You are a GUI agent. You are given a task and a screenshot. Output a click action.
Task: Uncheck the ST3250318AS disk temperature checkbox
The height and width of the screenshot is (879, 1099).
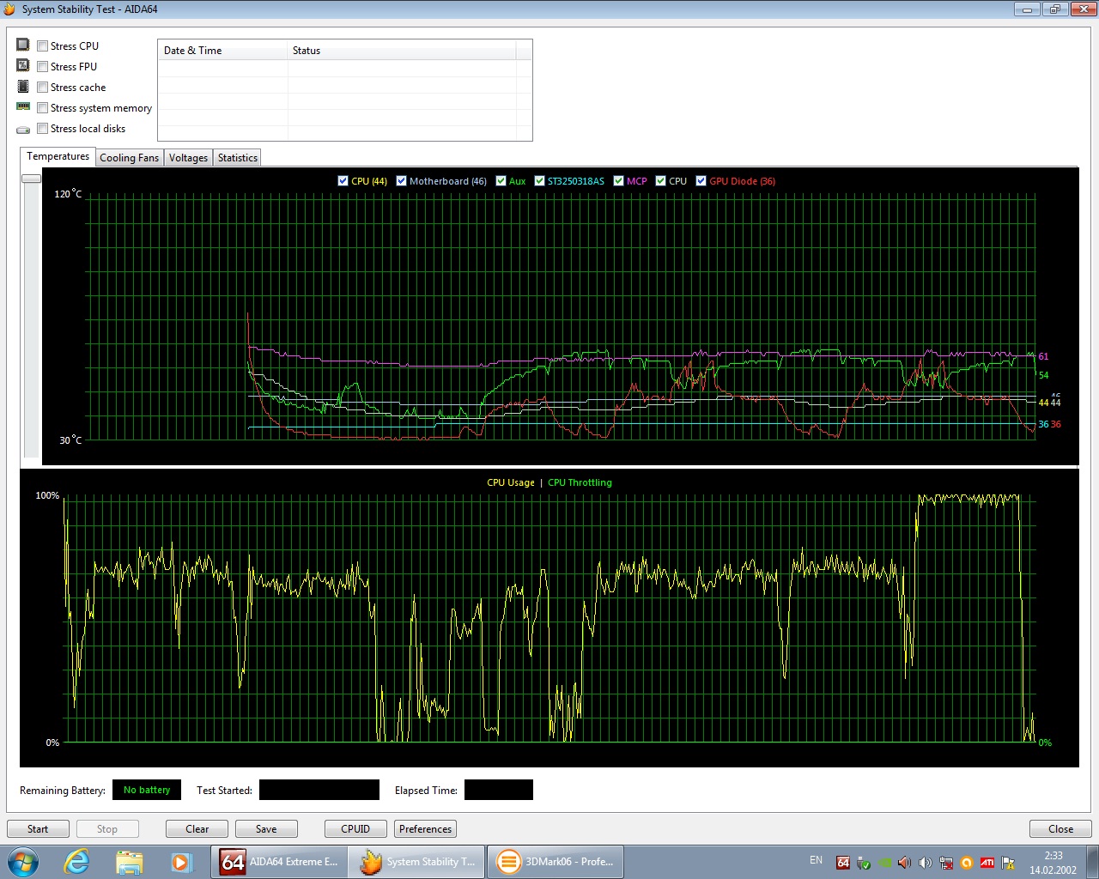click(539, 181)
